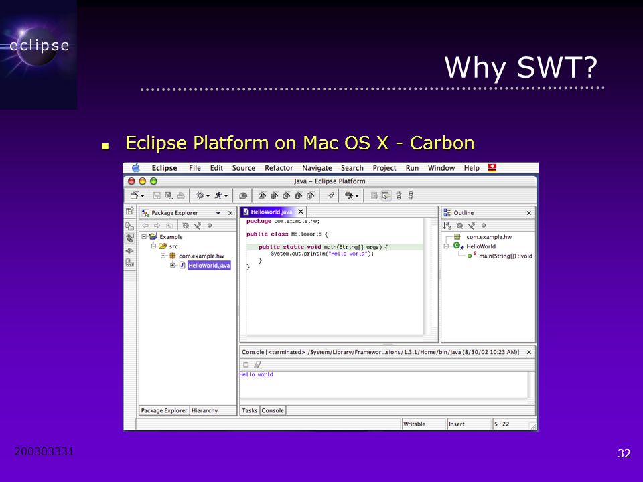Expand the HelloWorld.java tree node
Viewport: 643px width, 482px height.
tap(173, 266)
